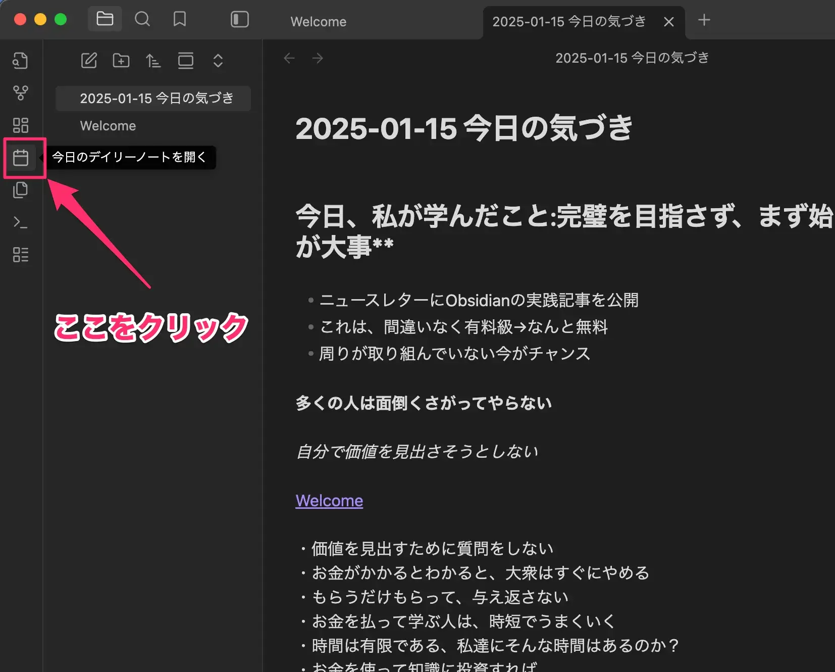
Task: Click the auto-reveal current file icon
Action: coord(186,61)
